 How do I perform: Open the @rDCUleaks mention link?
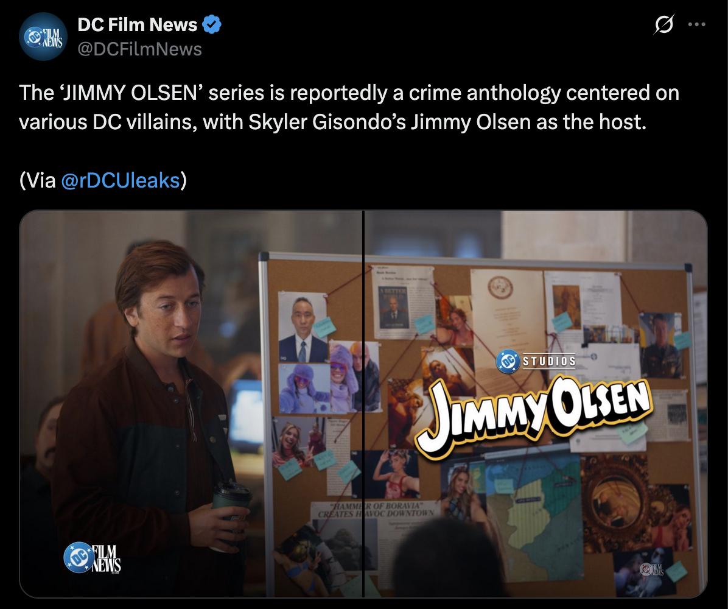point(121,180)
